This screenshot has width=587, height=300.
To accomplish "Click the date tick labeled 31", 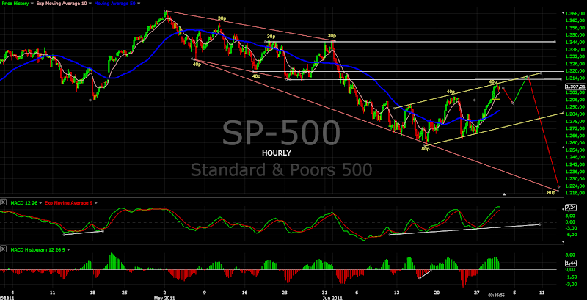I will [324, 293].
